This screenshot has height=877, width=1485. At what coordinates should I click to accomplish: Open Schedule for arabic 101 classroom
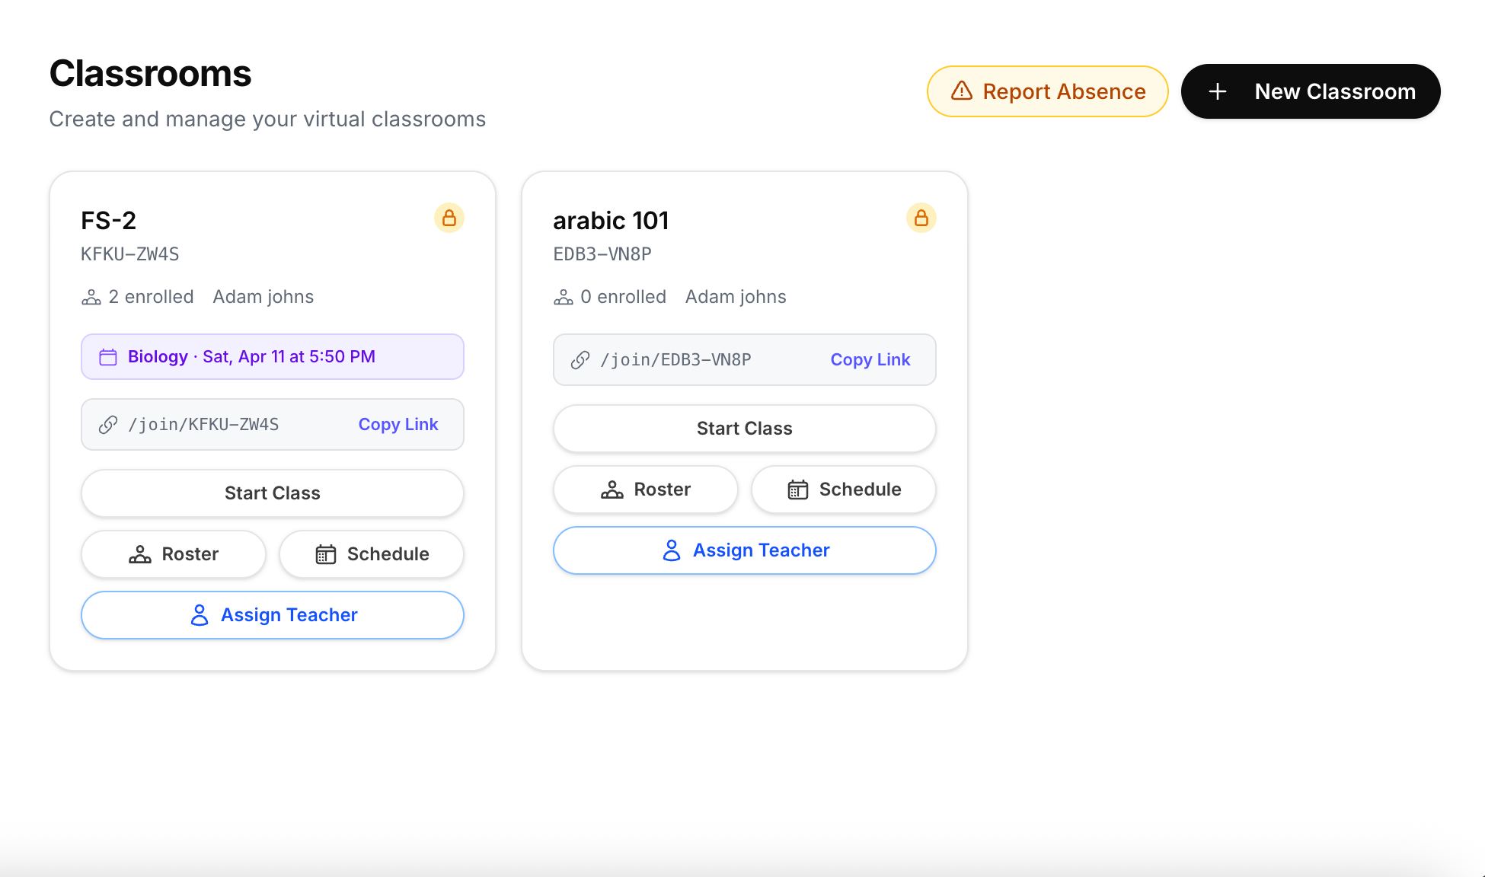(x=844, y=490)
